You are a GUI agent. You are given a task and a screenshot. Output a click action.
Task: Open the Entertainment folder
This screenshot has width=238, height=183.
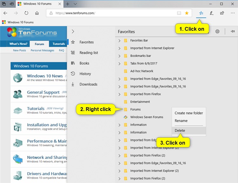[x=140, y=102]
